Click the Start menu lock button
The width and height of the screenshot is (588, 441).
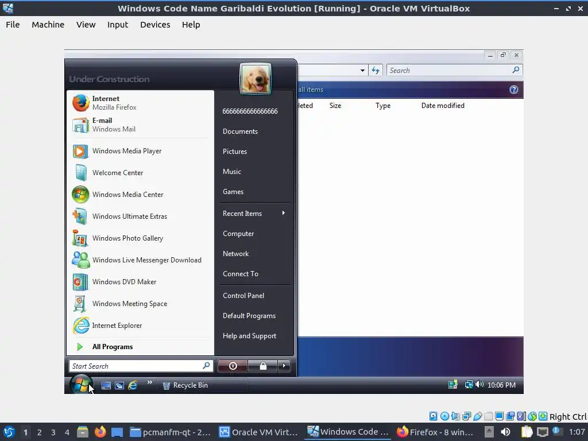(263, 366)
